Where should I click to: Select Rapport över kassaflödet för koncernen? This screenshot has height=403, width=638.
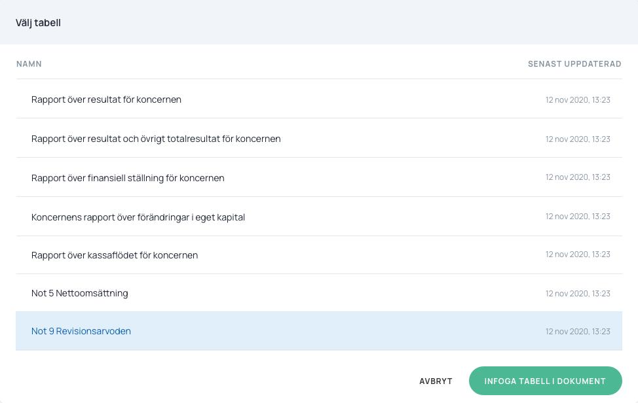(115, 255)
